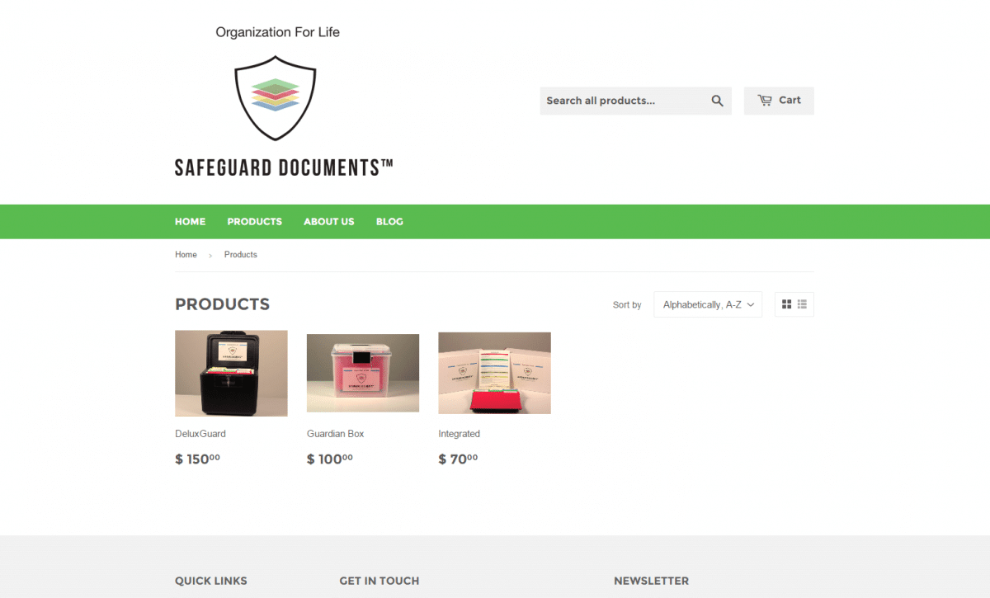Open the PRODUCTS menu item

254,222
